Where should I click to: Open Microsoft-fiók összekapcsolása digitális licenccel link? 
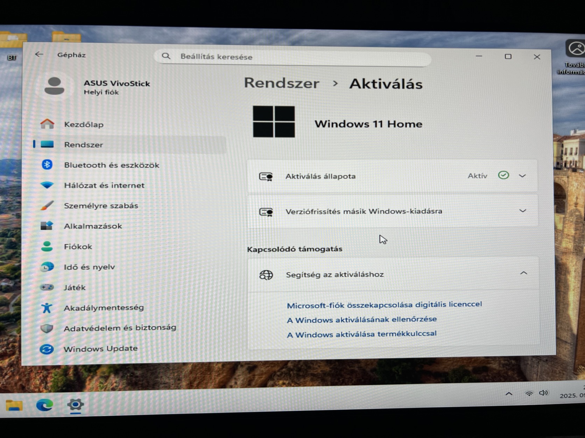[x=384, y=305]
